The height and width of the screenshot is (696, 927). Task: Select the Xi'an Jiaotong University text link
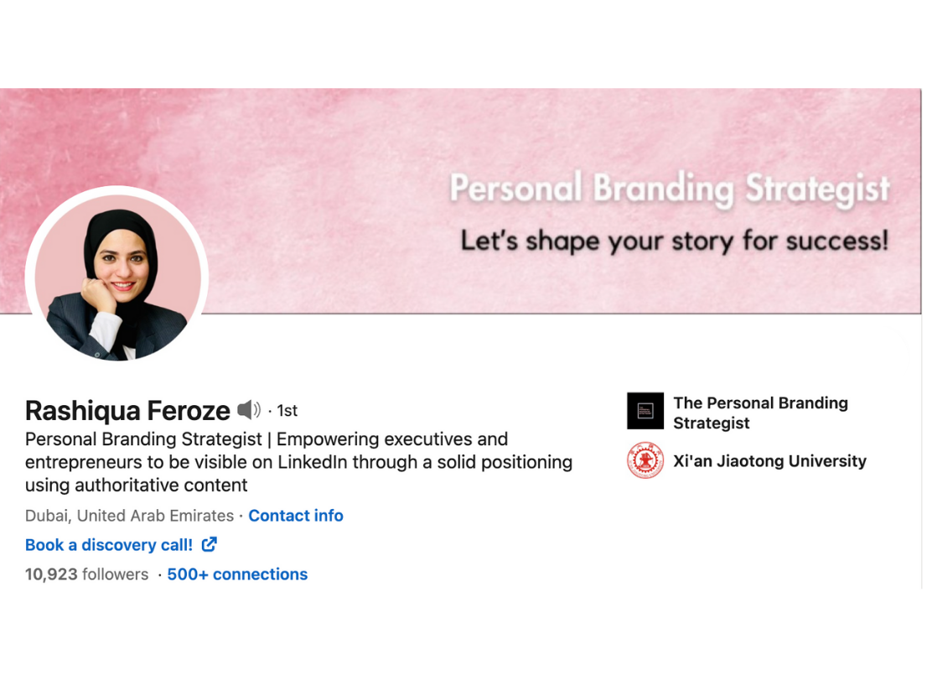tap(769, 461)
